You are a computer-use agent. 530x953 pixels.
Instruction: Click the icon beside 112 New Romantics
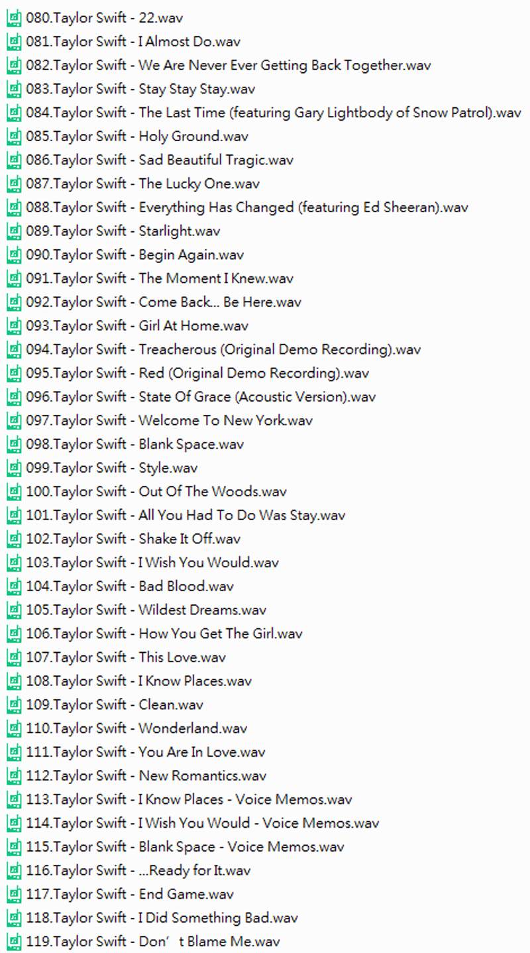pos(13,776)
